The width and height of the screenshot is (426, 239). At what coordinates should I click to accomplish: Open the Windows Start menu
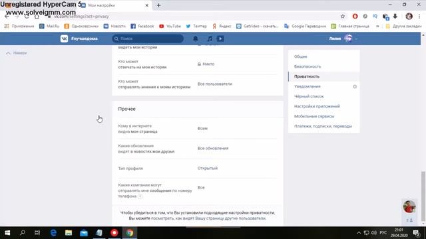7,233
